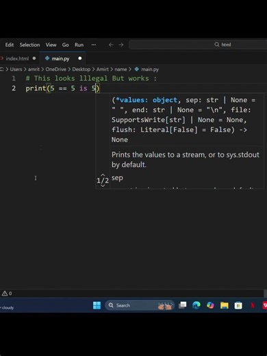Show next signature with the down chevron

103,186
